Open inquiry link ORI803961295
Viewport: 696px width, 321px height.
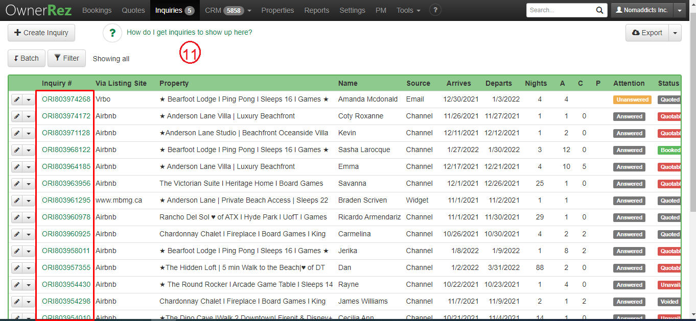(x=66, y=201)
